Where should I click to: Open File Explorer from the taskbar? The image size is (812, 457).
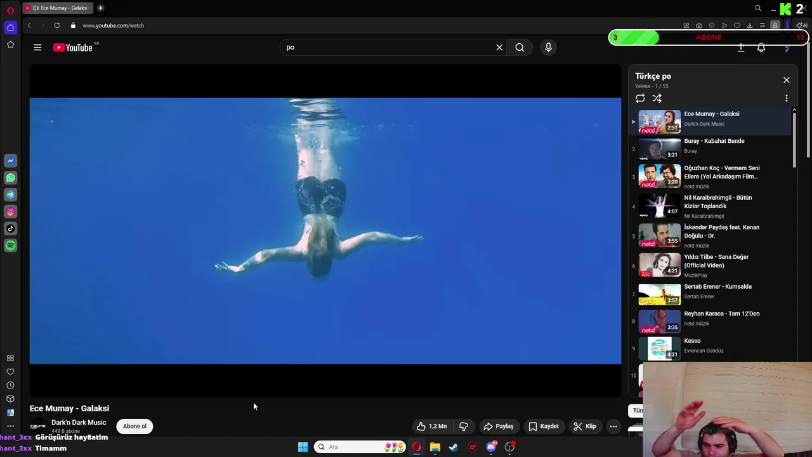(x=435, y=447)
